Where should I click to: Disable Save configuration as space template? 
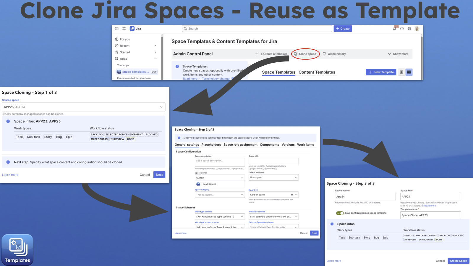pos(340,213)
